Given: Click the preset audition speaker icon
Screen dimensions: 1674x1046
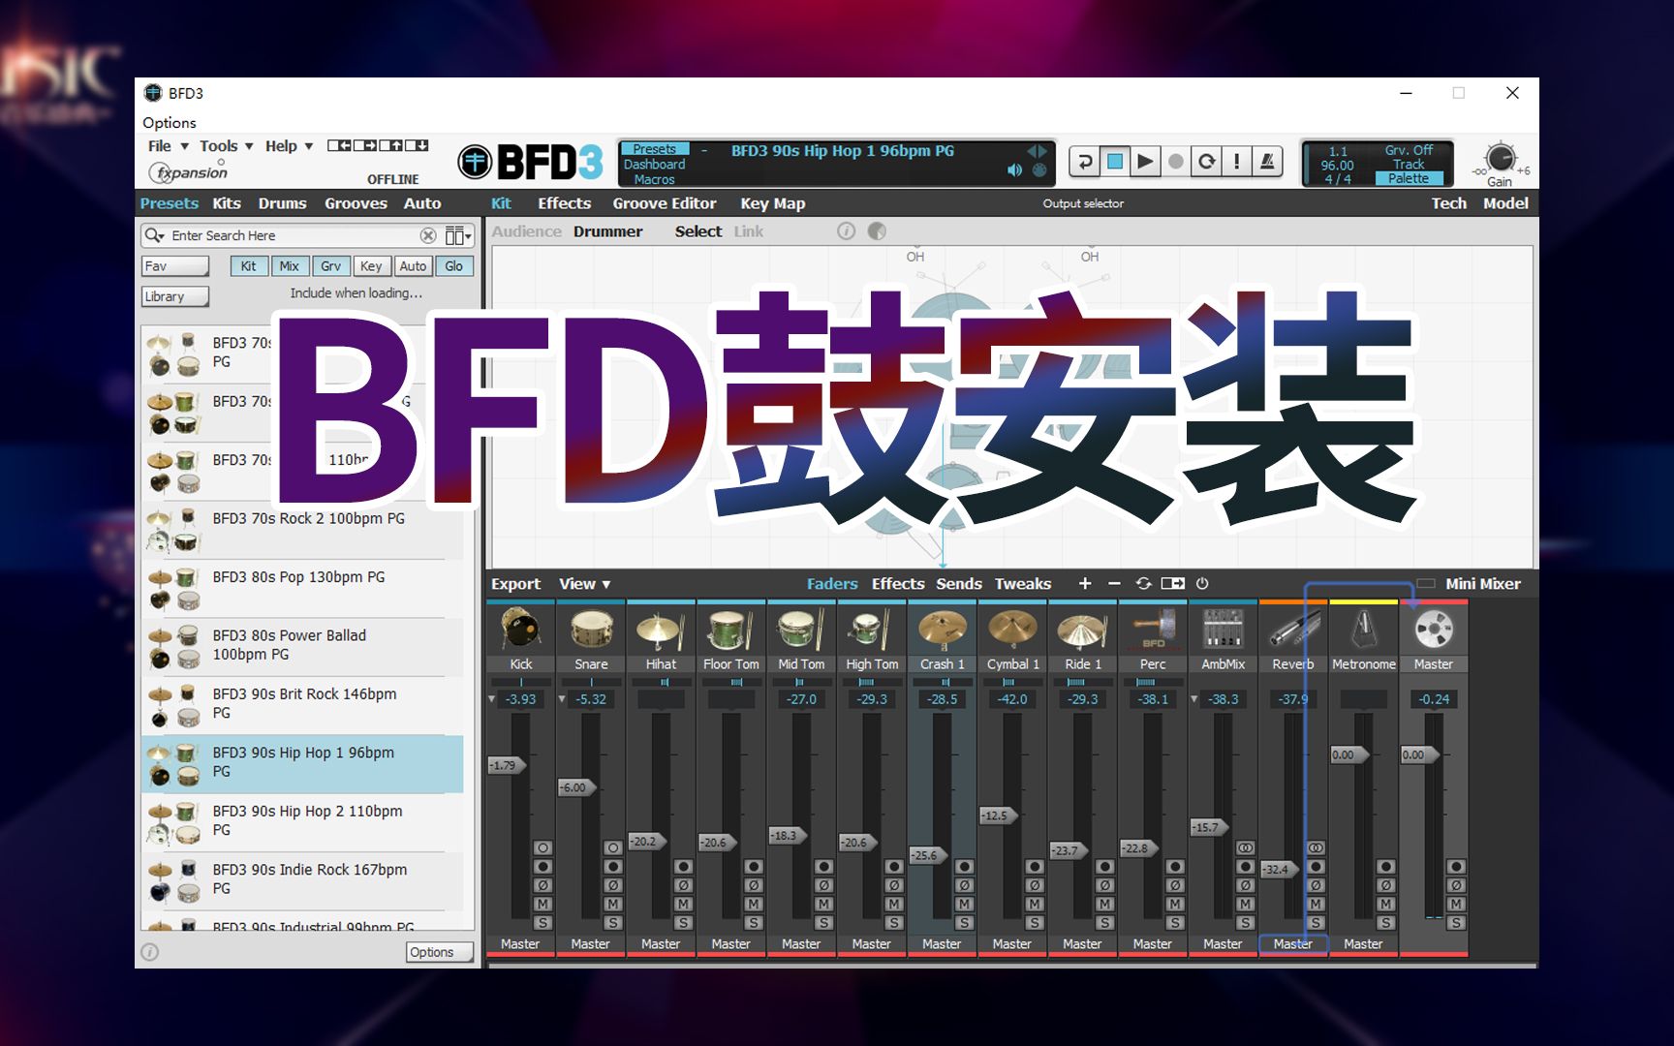Looking at the screenshot, I should coord(1014,170).
